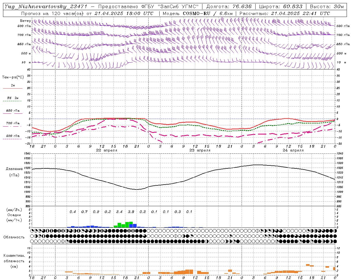Click the 0.4 precipitation total value
Screen dimensions: 351x280
[x=73, y=212]
